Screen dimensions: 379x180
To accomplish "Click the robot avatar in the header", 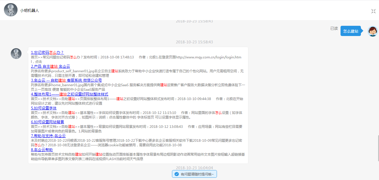I will pyautogui.click(x=11, y=10).
